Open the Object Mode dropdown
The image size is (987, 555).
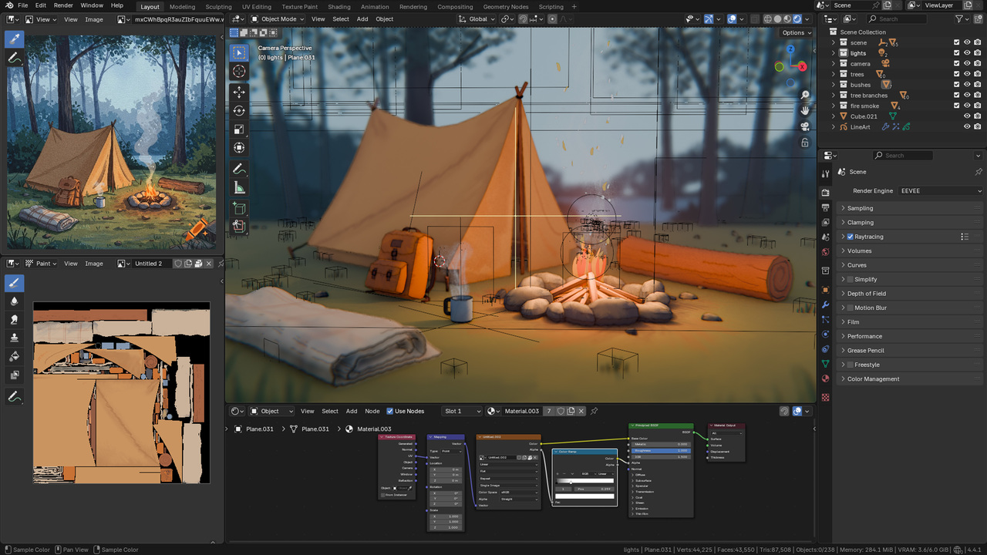pos(278,19)
